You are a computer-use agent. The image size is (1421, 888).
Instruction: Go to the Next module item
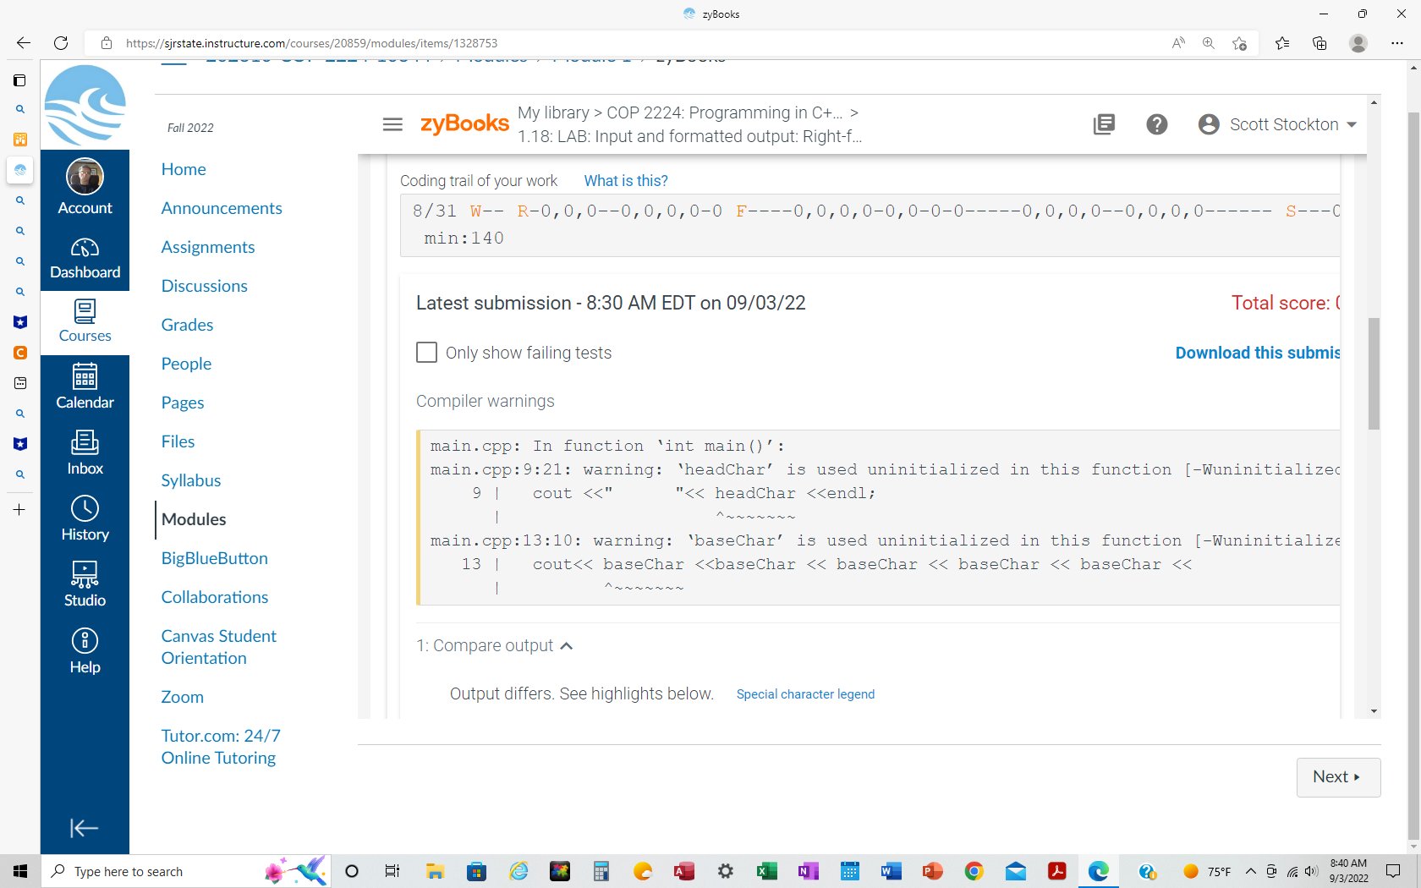click(1338, 777)
